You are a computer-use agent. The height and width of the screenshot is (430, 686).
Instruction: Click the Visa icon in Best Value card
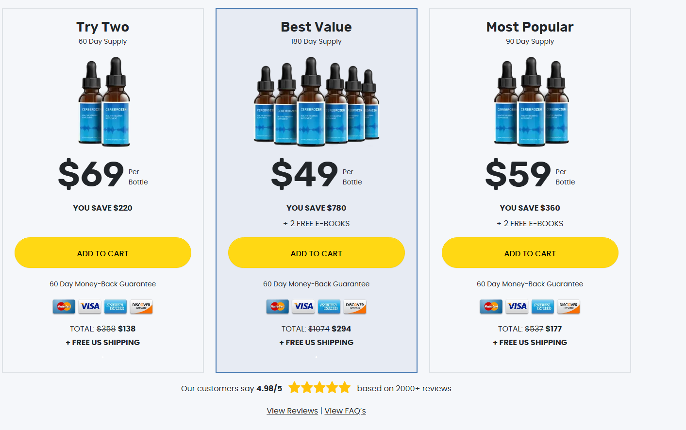tap(303, 306)
